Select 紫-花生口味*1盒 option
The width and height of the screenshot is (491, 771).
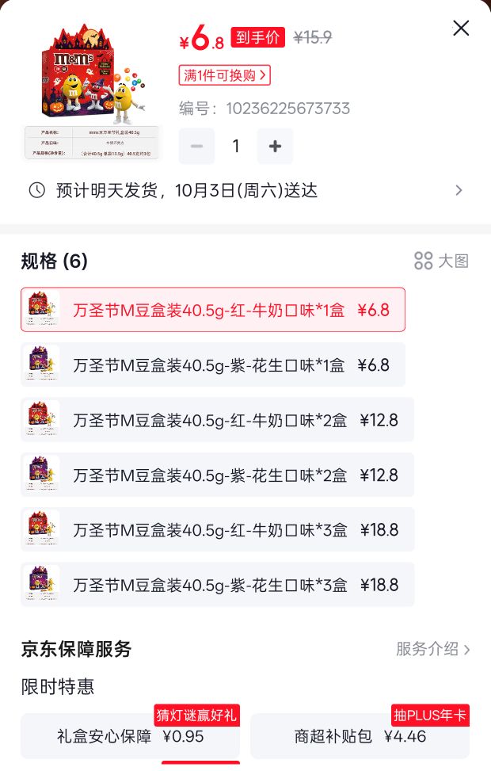pyautogui.click(x=213, y=365)
